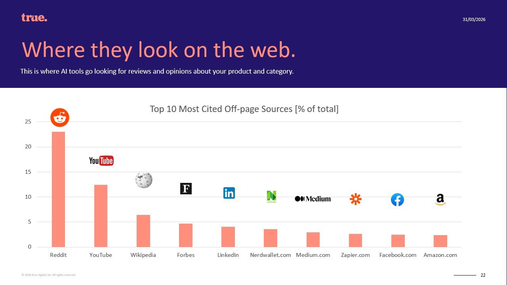Select the Wikipedia bar

[x=143, y=231]
